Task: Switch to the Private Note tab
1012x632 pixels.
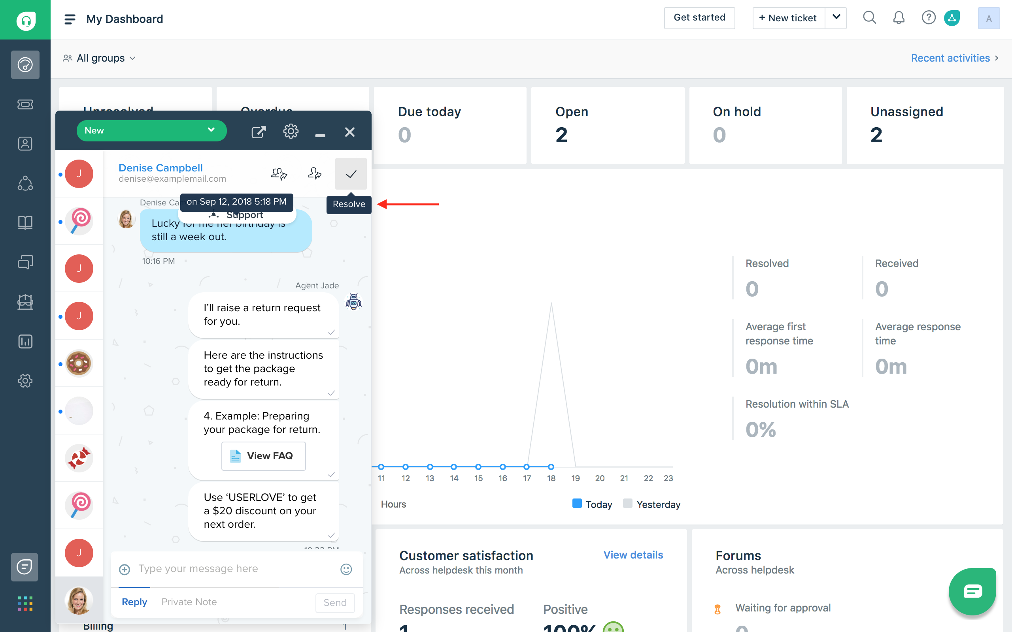Action: click(189, 602)
